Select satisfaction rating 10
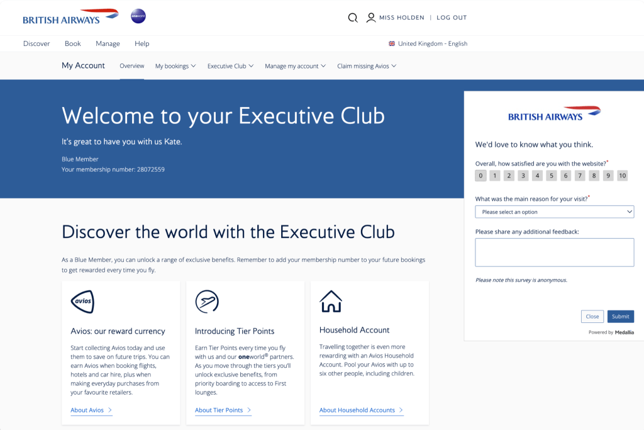The height and width of the screenshot is (430, 644). click(622, 176)
